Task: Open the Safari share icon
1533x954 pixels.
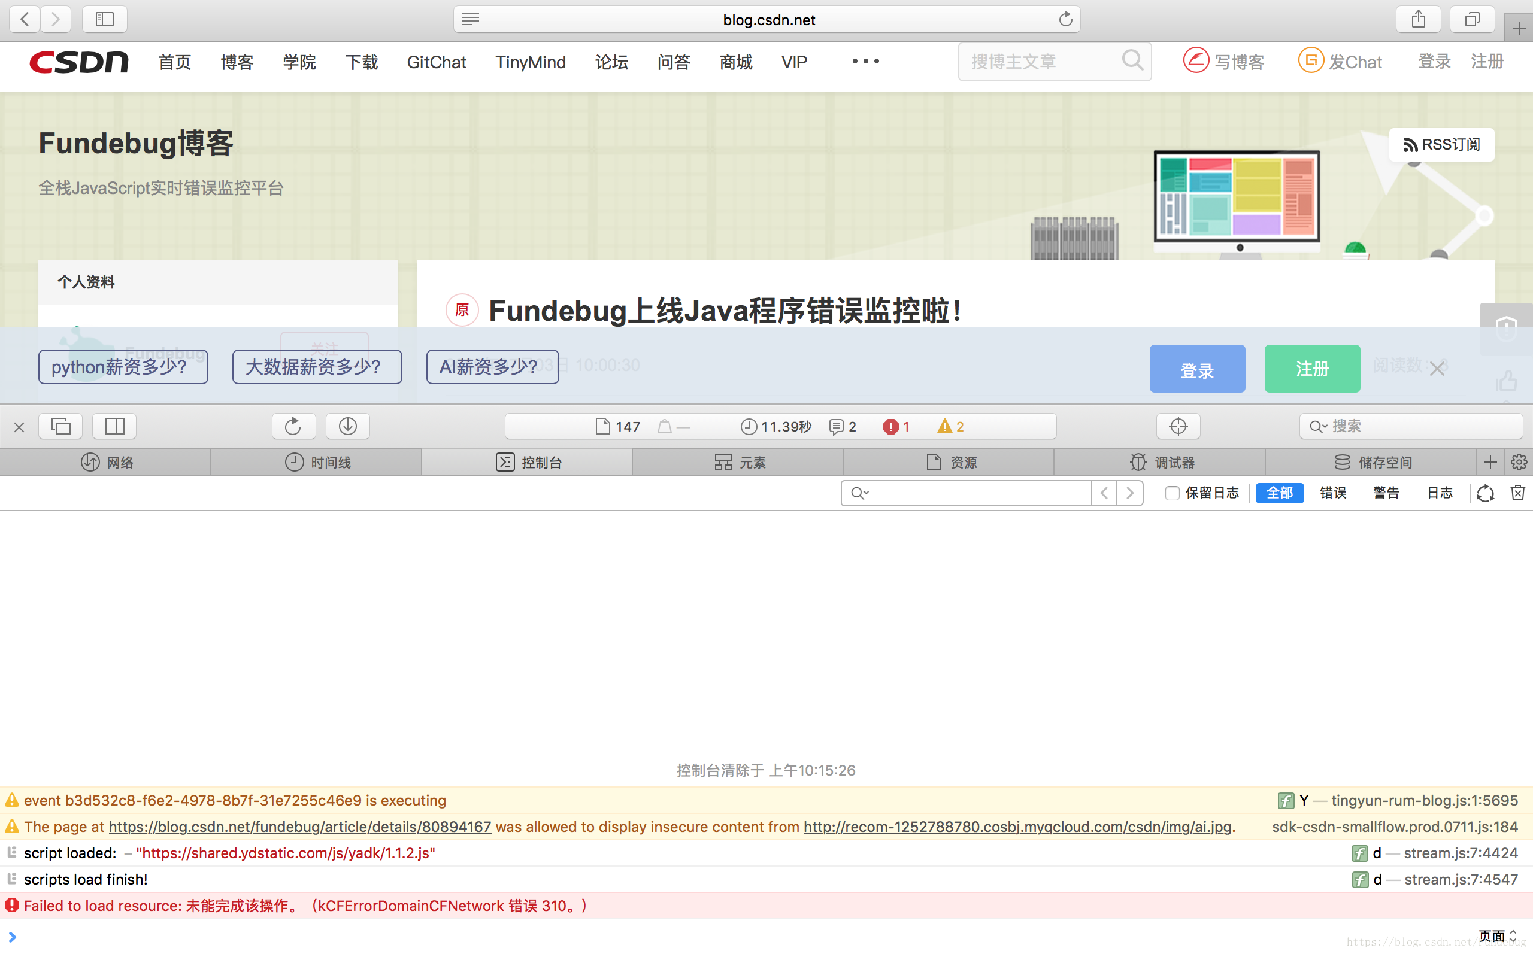Action: (x=1418, y=19)
